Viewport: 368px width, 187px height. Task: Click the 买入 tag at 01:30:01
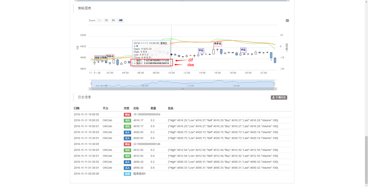[127, 168]
